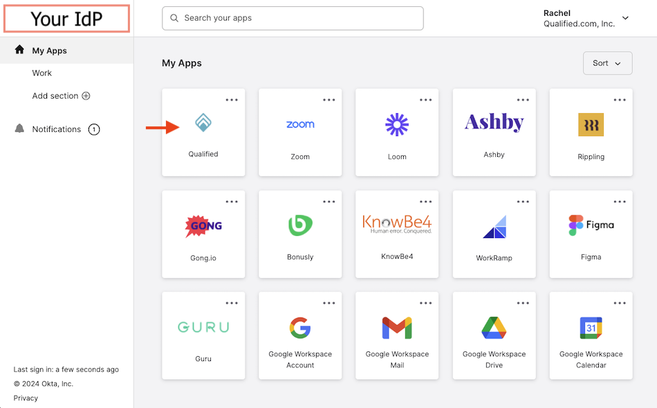Screen dimensions: 657x408
Task: Open three-dot menu on Google Workspace Account tile
Action: pyautogui.click(x=329, y=303)
